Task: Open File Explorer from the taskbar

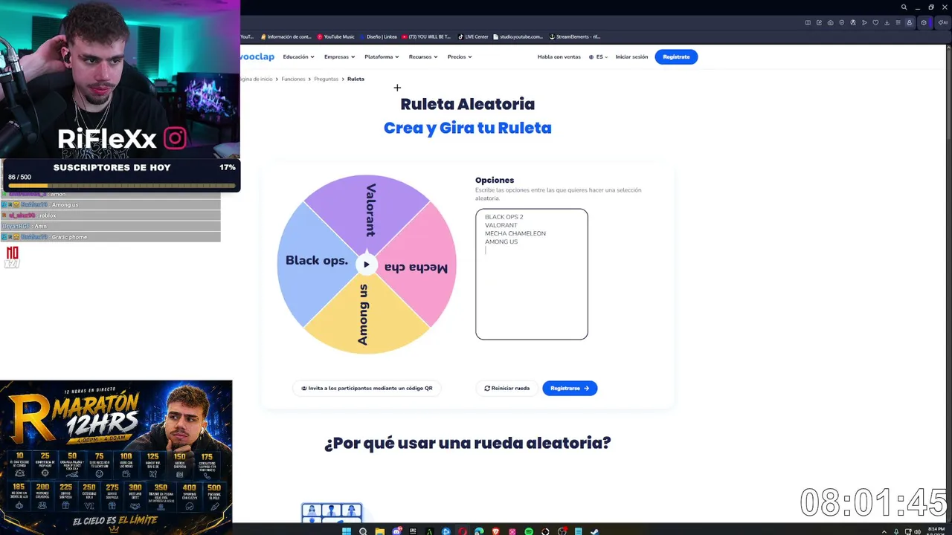Action: [x=379, y=531]
